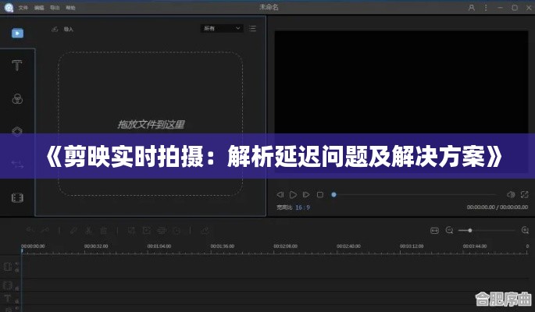Click the 00:00:00.00 / 00:00:00.00 timecode display
Screen dimensions: 535x312
[498, 207]
